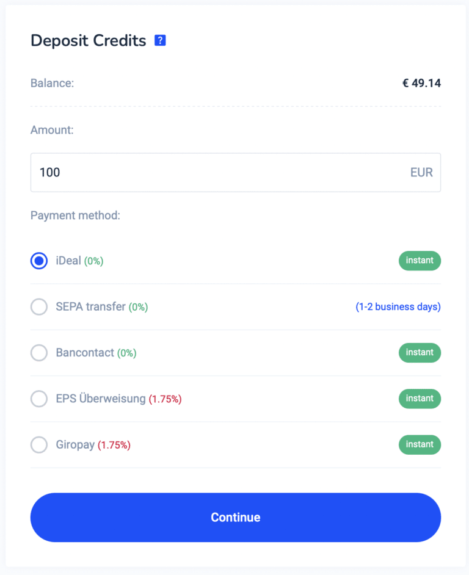This screenshot has height=575, width=469.
Task: Focus the Amount input field
Action: click(236, 172)
